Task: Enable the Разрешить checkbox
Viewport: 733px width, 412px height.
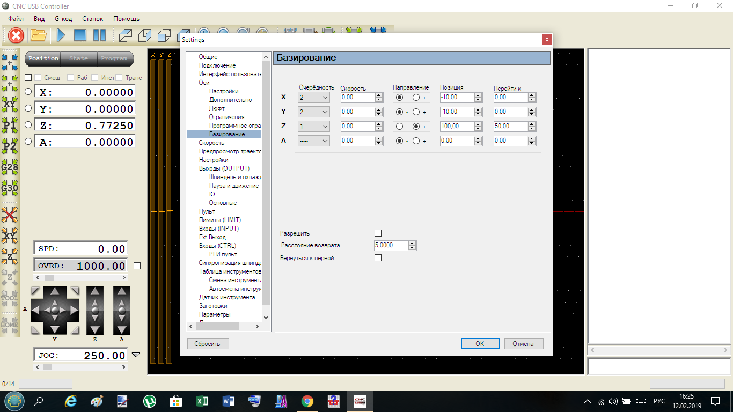Action: [378, 233]
